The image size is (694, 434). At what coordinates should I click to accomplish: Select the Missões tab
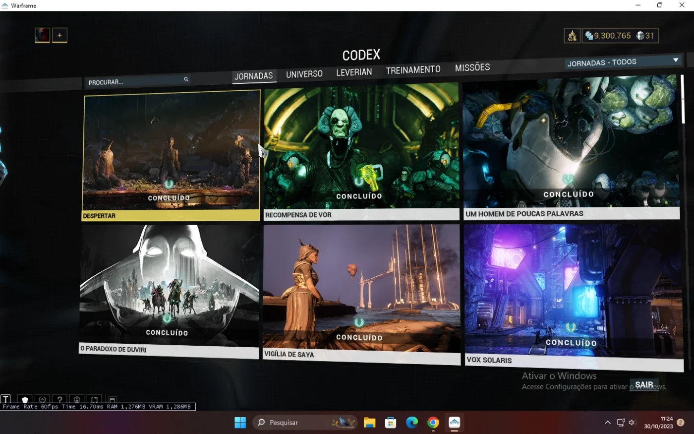click(472, 67)
